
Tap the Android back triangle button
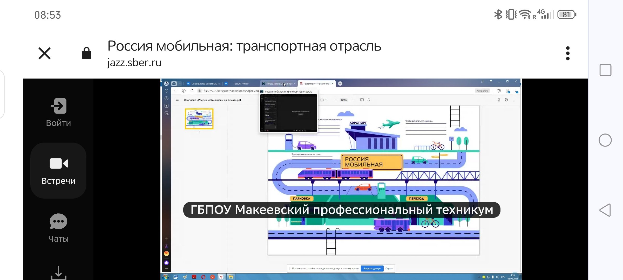(x=605, y=210)
